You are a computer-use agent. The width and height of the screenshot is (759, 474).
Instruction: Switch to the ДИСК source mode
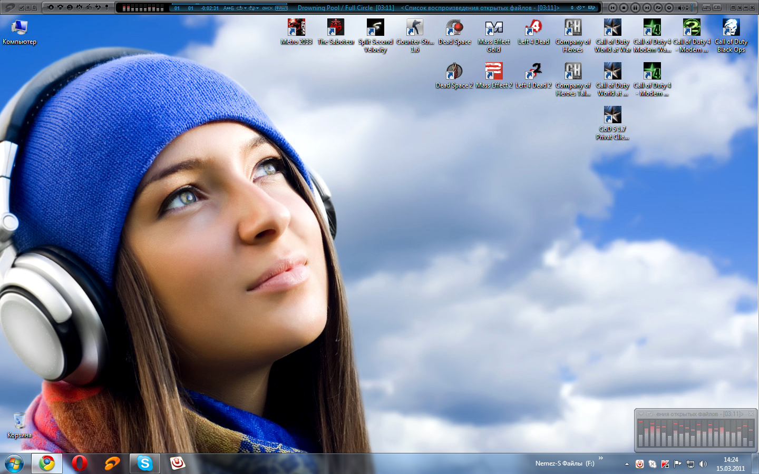click(267, 8)
